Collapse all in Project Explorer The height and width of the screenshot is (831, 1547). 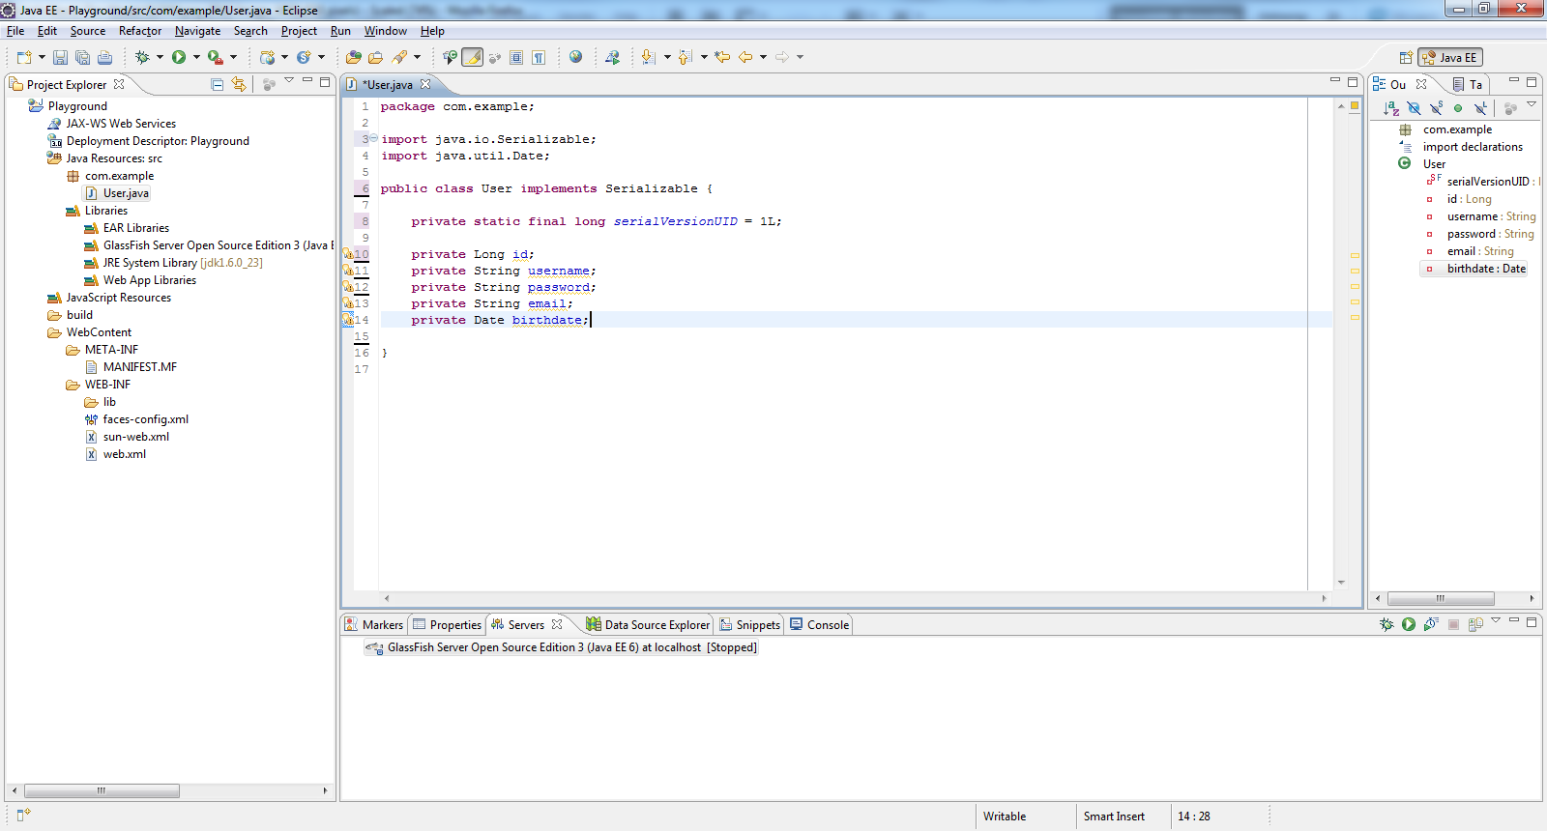pyautogui.click(x=217, y=84)
